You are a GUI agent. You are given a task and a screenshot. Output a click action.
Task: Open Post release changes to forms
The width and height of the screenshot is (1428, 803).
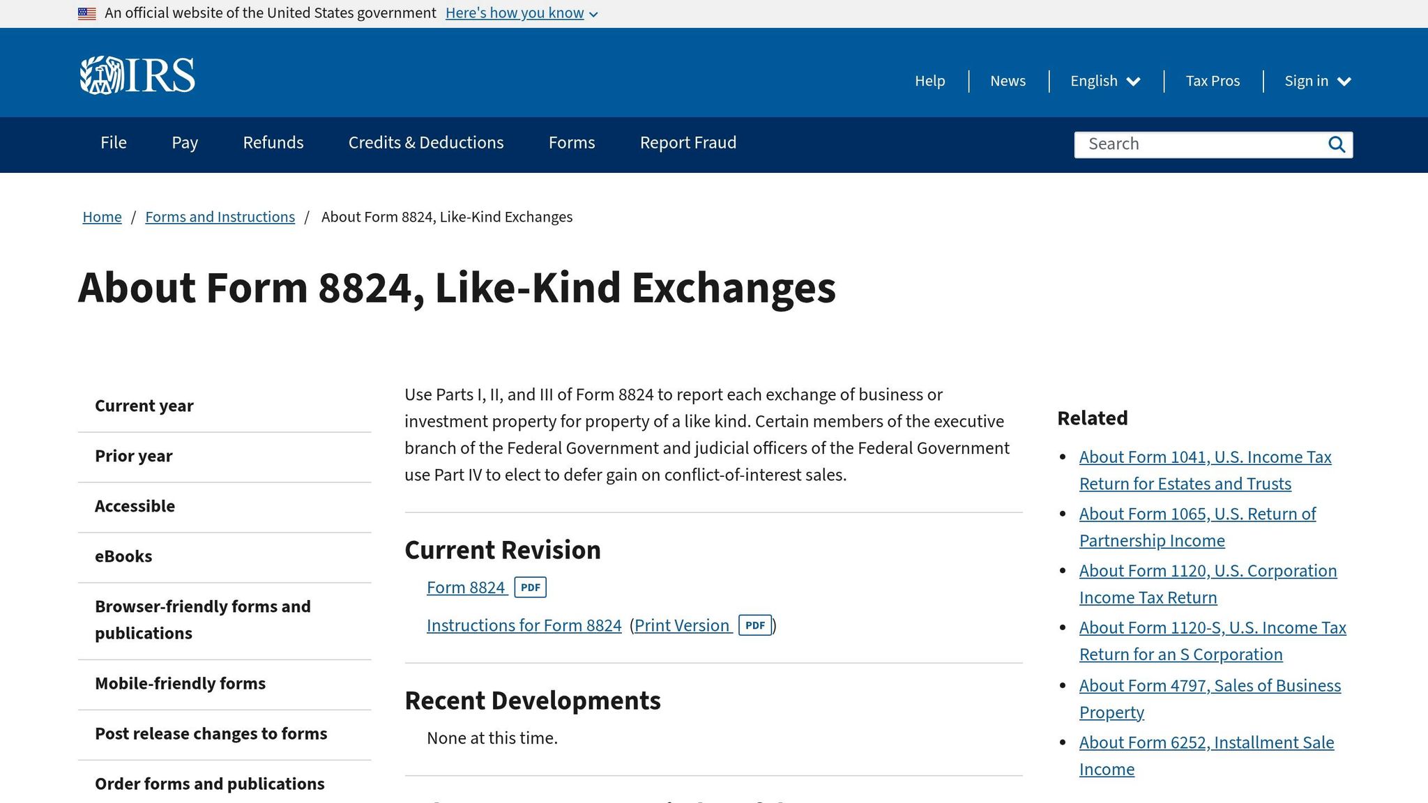click(225, 734)
